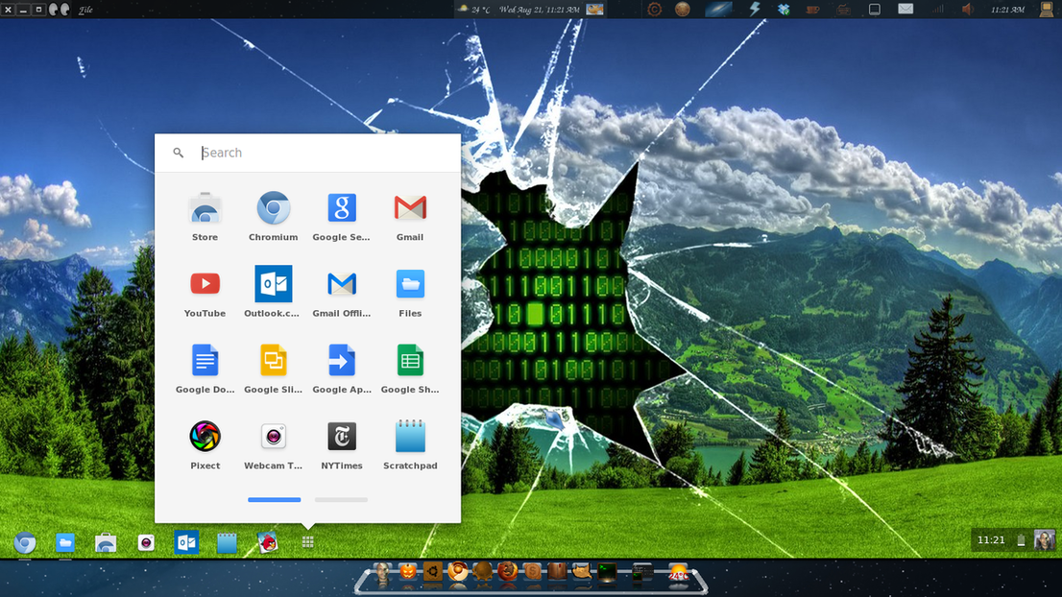Click the galaxy wallpaper tray icon
The height and width of the screenshot is (597, 1062).
(x=718, y=10)
